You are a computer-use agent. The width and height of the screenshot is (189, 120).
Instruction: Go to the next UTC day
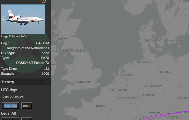(26, 106)
